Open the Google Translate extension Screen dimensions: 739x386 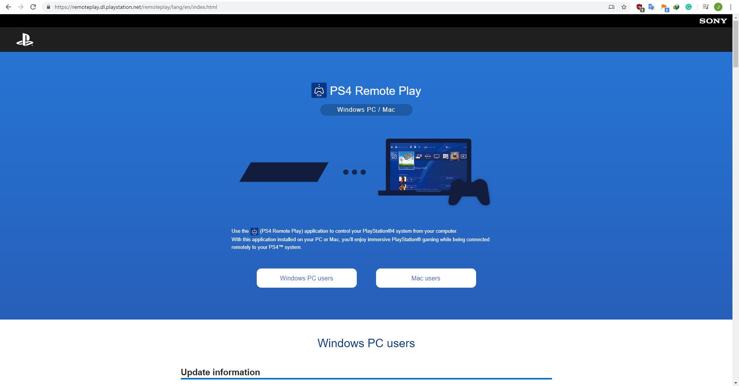652,7
